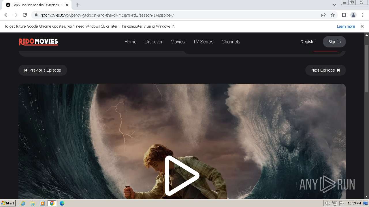
Task: Click the Sign in button
Action: click(334, 42)
